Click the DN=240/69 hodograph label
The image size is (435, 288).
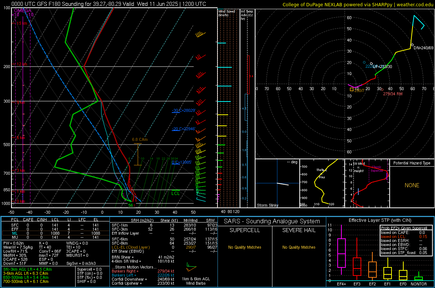pos(423,47)
